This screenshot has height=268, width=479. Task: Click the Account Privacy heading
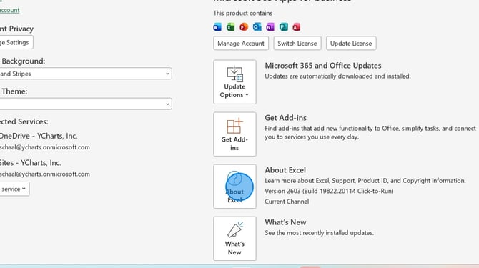pyautogui.click(x=17, y=29)
